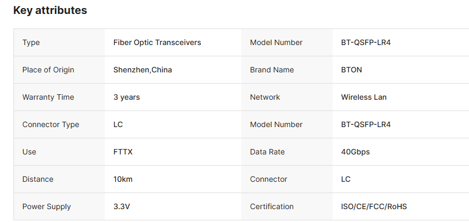469x222 pixels.
Task: Select the Distance label cell
Action: pyautogui.click(x=59, y=179)
